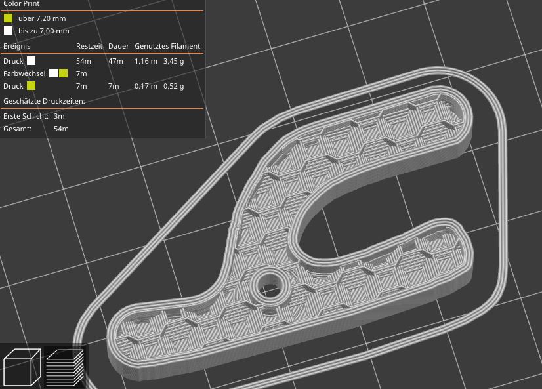542x389 pixels.
Task: Click the Ereignis column header
Action: tap(16, 46)
